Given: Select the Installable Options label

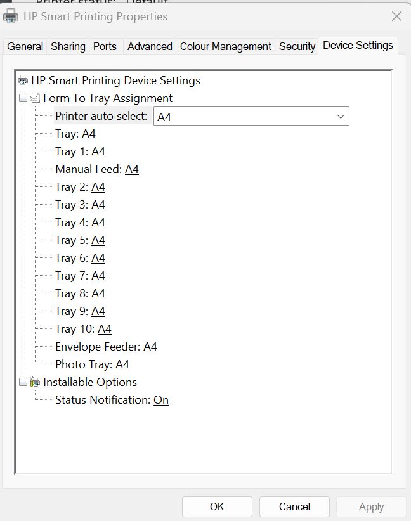Looking at the screenshot, I should 90,382.
